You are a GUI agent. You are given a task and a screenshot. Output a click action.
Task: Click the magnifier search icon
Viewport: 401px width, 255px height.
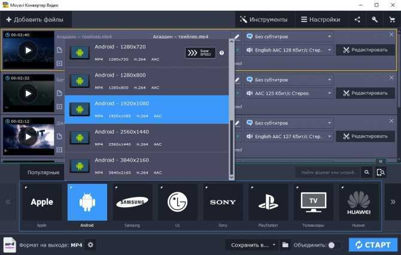(367, 172)
